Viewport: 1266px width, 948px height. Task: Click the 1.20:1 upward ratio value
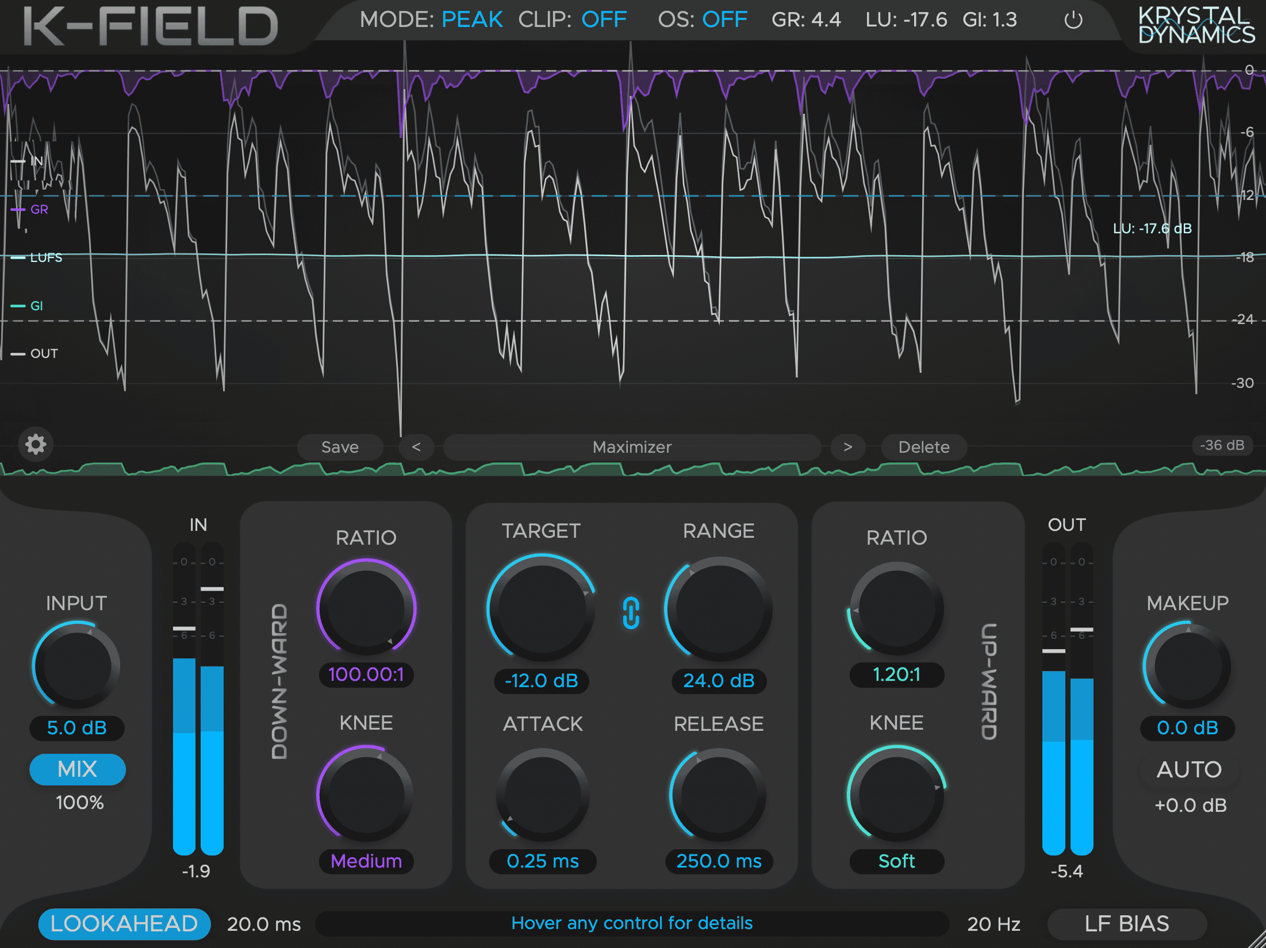(896, 674)
